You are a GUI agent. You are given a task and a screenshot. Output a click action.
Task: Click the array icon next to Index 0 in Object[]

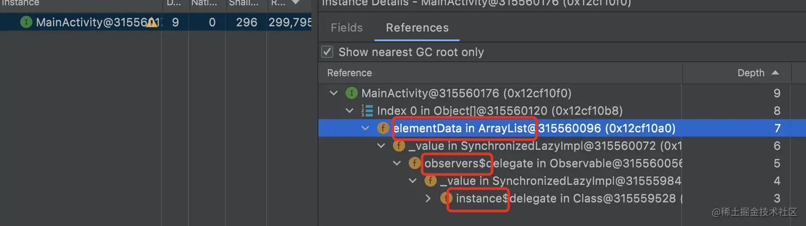pos(367,111)
